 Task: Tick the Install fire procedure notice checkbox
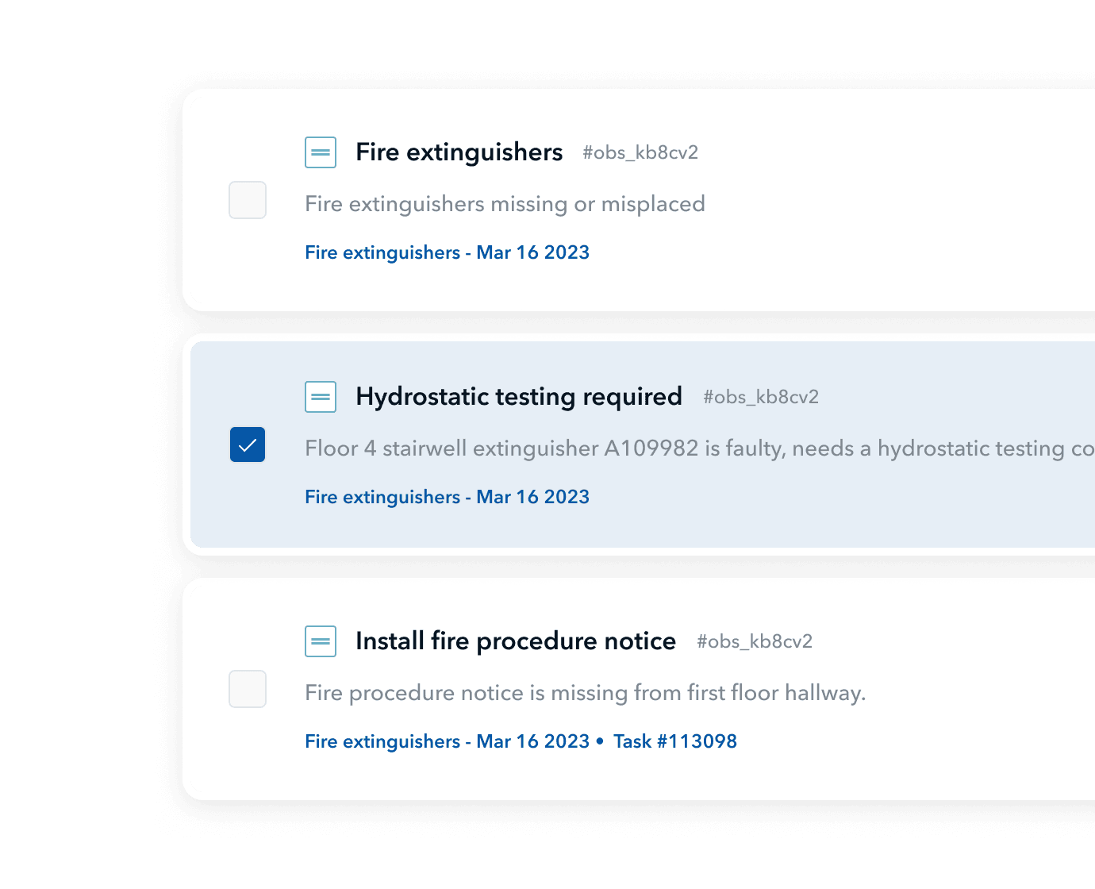(248, 689)
